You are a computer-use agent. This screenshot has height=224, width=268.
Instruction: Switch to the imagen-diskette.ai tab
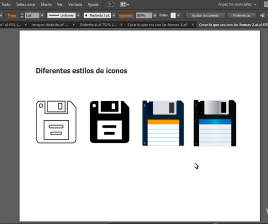pyautogui.click(x=50, y=25)
